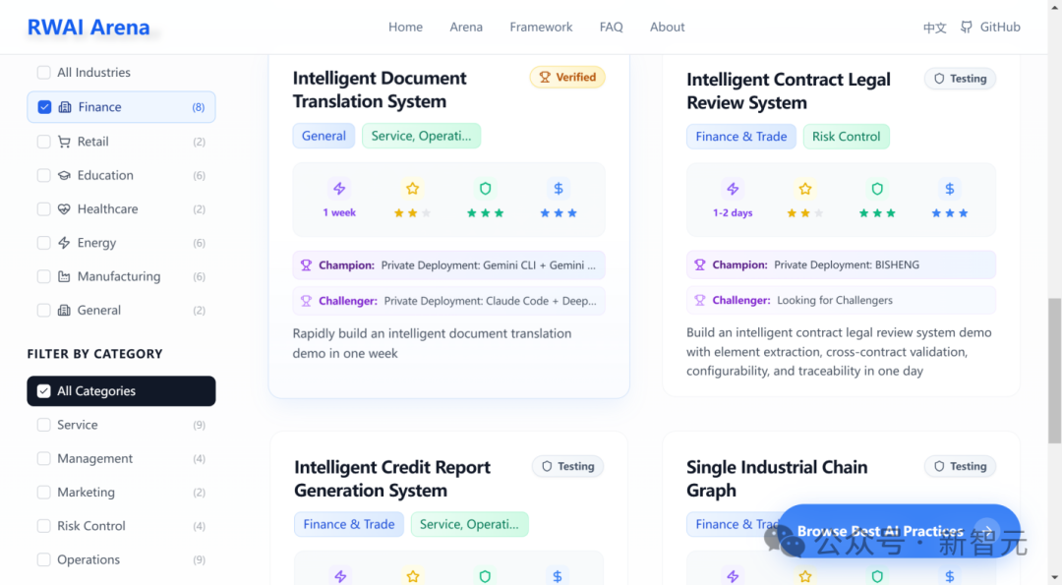
Task: Enable the Retail industry checkbox
Action: [44, 142]
